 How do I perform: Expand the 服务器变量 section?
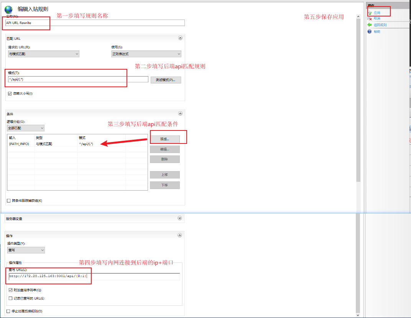[180, 218]
